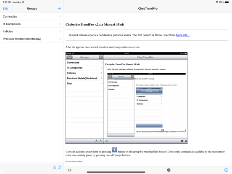
Task: Expand chevron on Indicies row
Action: [x=60, y=32]
